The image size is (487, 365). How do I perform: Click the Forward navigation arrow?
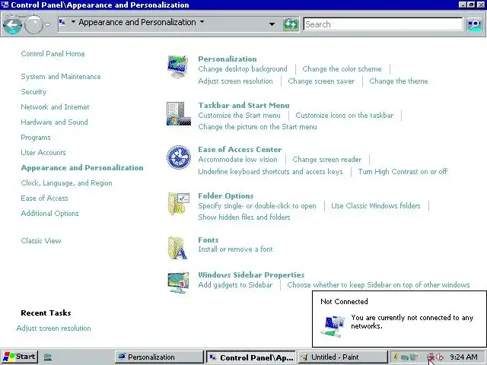point(33,24)
